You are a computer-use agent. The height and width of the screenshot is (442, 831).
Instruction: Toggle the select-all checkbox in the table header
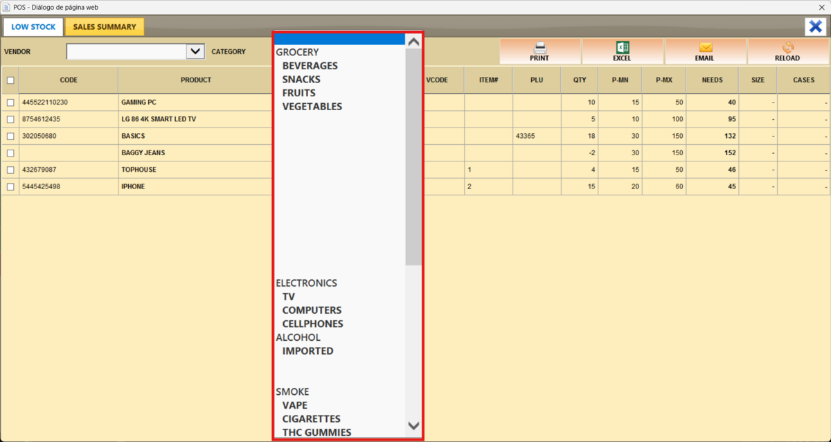[10, 80]
